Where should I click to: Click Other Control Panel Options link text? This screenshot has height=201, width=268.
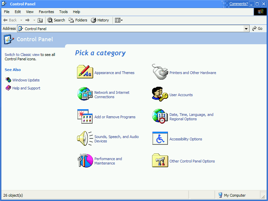click(192, 161)
